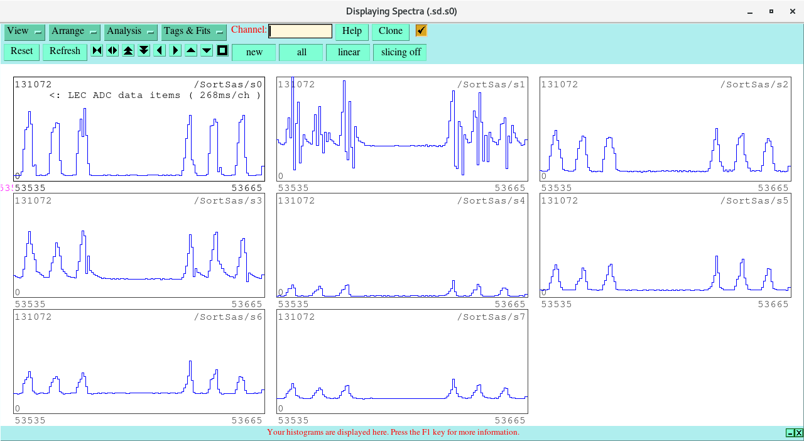Toggle the 'slicing off' button
Viewport: 804px width, 441px height.
[400, 52]
